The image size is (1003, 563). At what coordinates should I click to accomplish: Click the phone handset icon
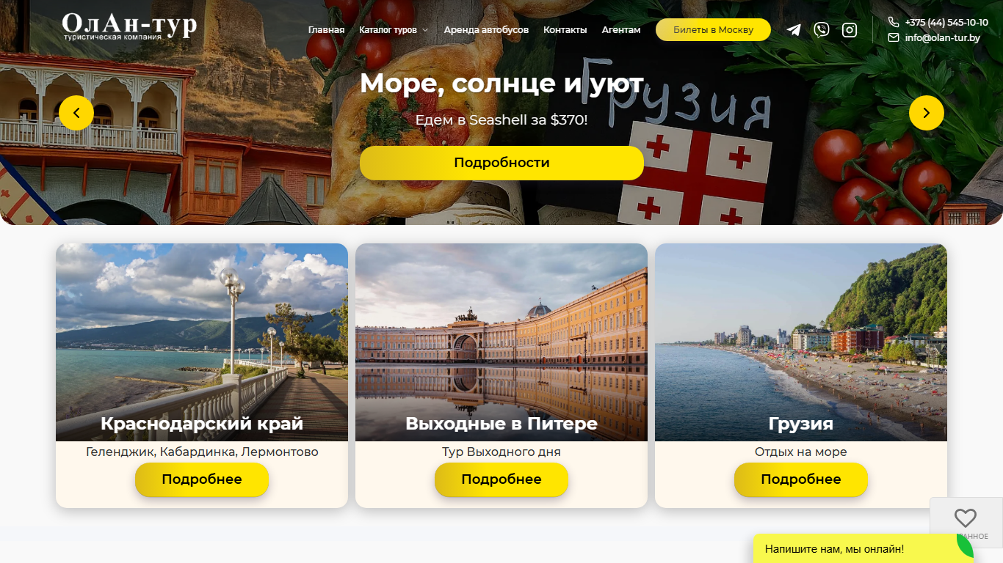[894, 22]
